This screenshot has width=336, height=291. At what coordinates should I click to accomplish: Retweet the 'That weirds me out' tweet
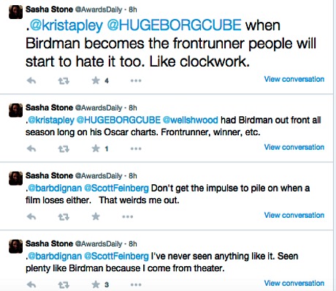[64, 216]
